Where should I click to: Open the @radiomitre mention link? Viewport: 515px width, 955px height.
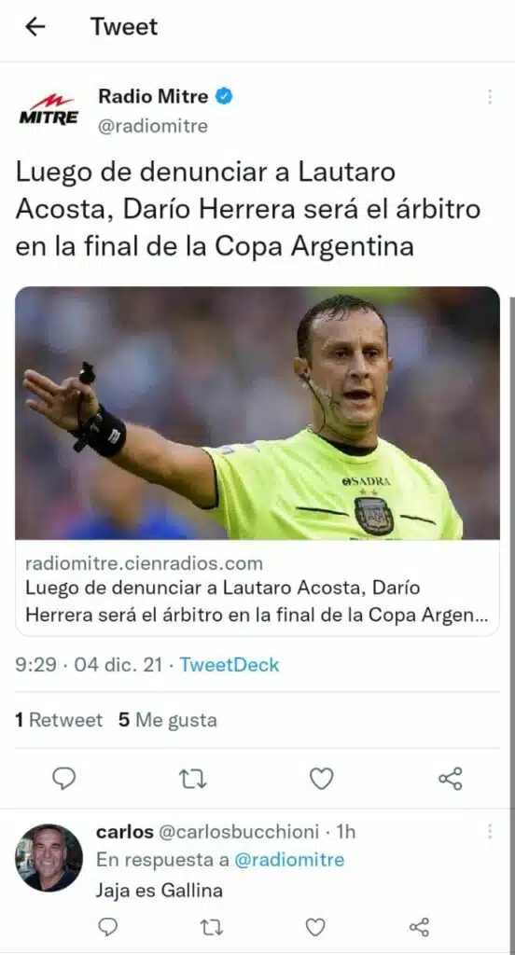coord(289,860)
